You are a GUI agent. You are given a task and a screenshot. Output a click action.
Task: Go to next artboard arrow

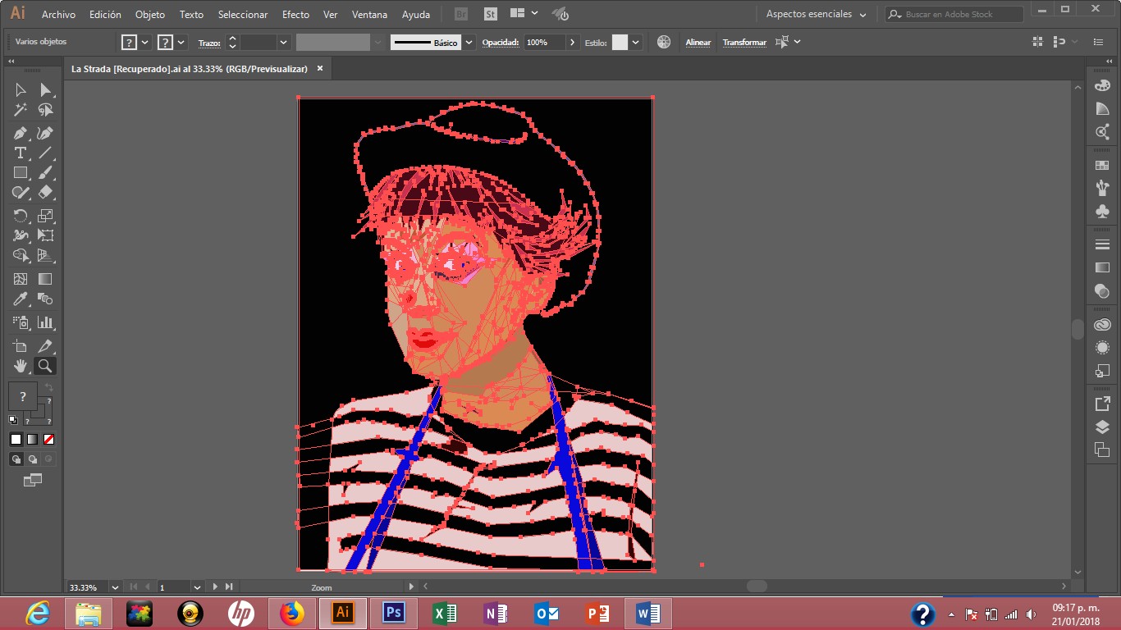(x=216, y=587)
